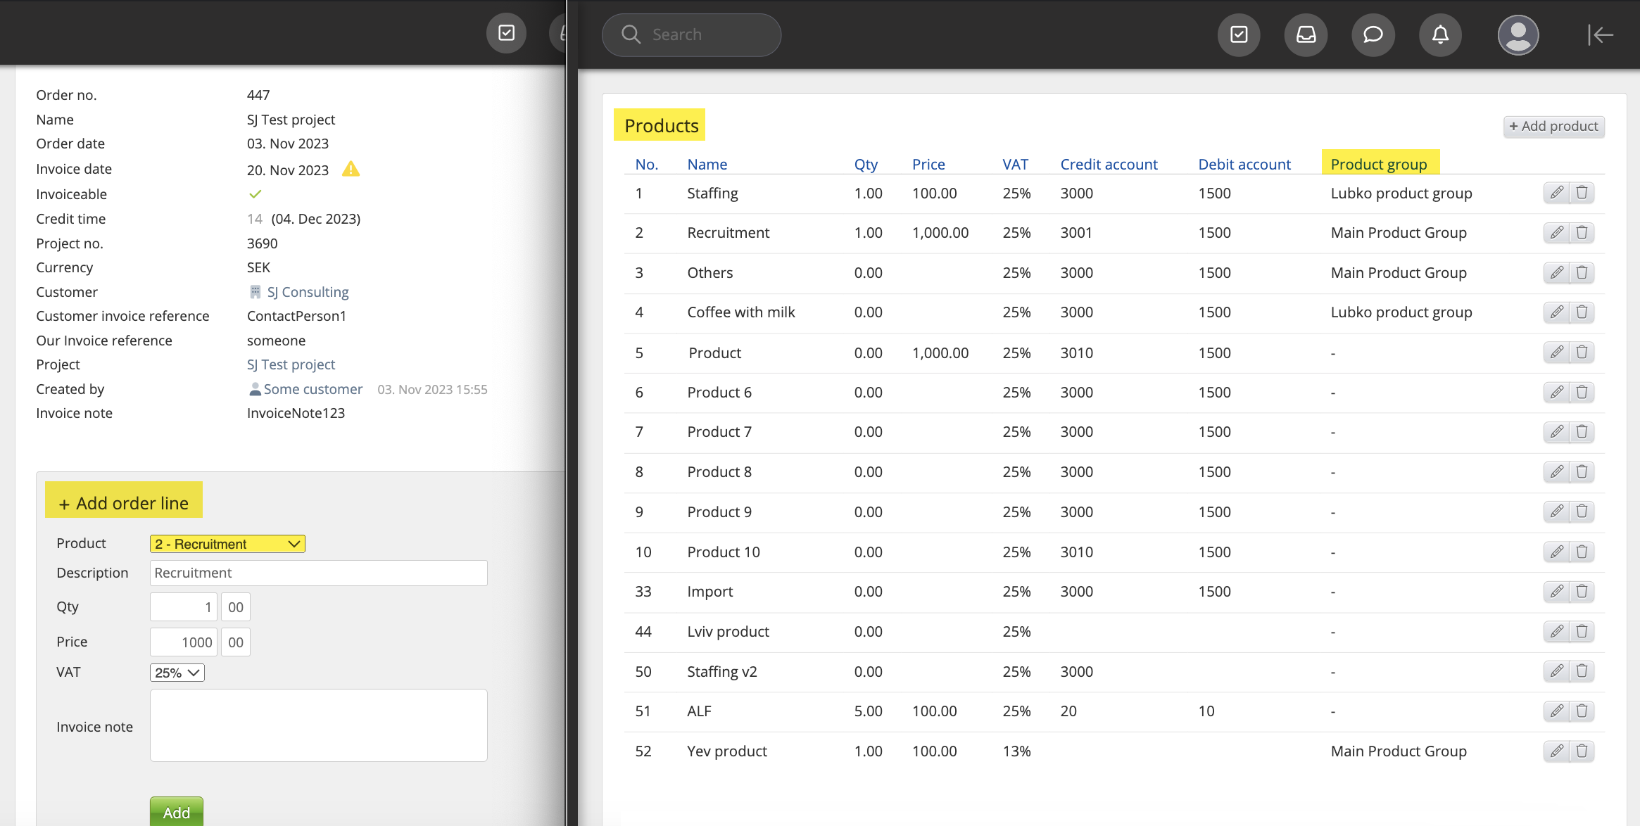Screen dimensions: 1640x826
Task: Delete the Recruitment product row
Action: (1582, 233)
